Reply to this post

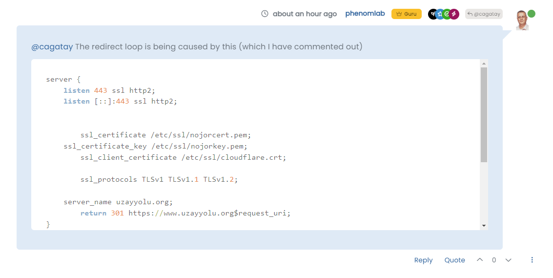[x=423, y=260]
